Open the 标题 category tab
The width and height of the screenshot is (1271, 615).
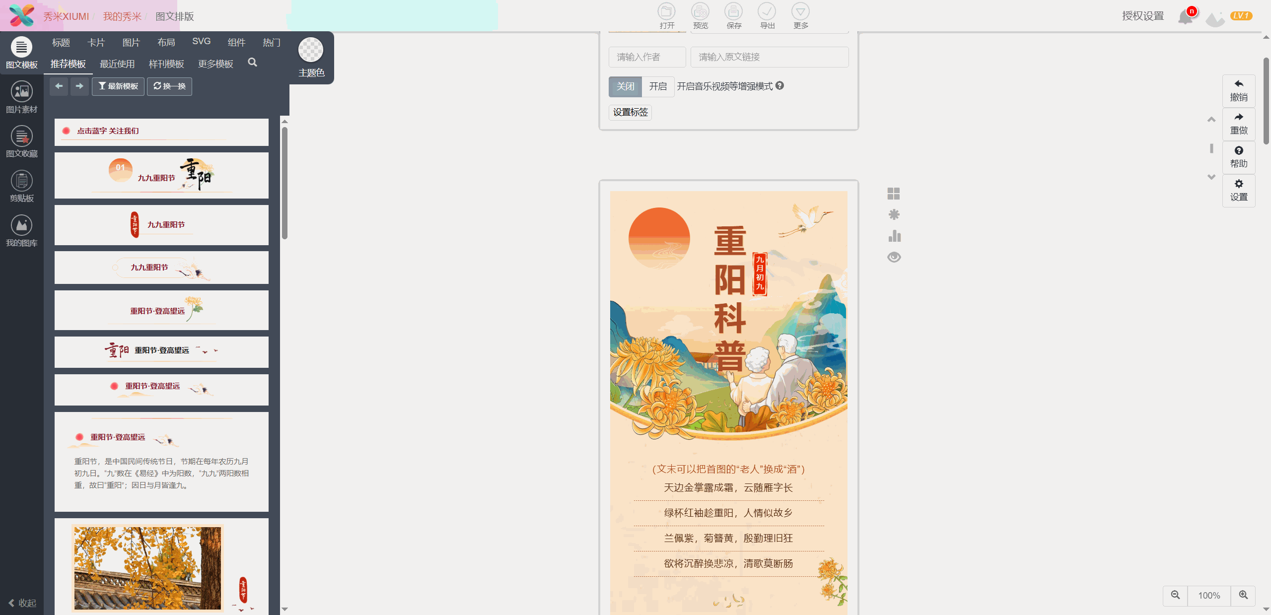(x=61, y=43)
